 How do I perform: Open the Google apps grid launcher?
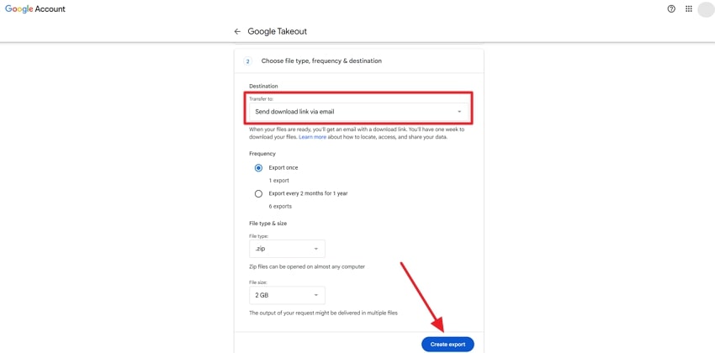pyautogui.click(x=688, y=9)
